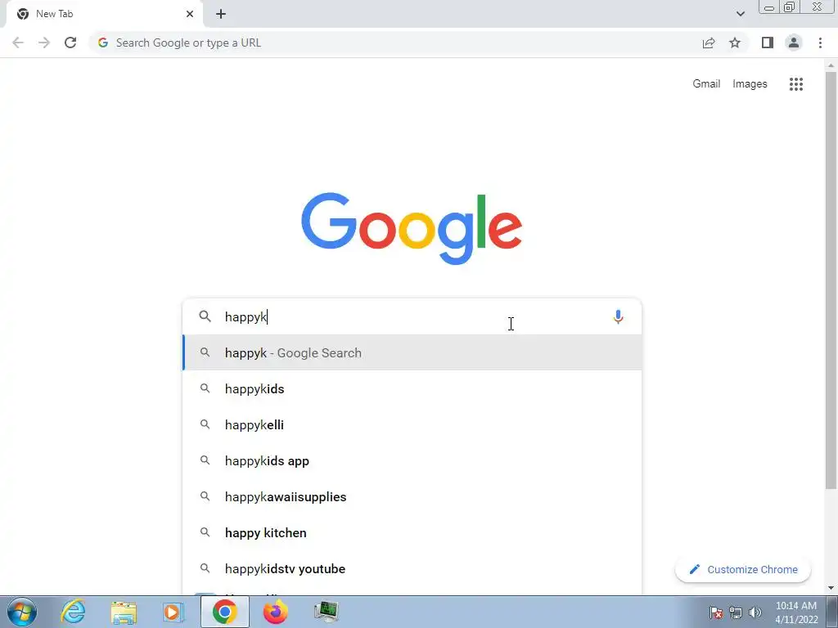Image resolution: width=838 pixels, height=628 pixels.
Task: Click the Action Center flag icon
Action: [x=716, y=612]
